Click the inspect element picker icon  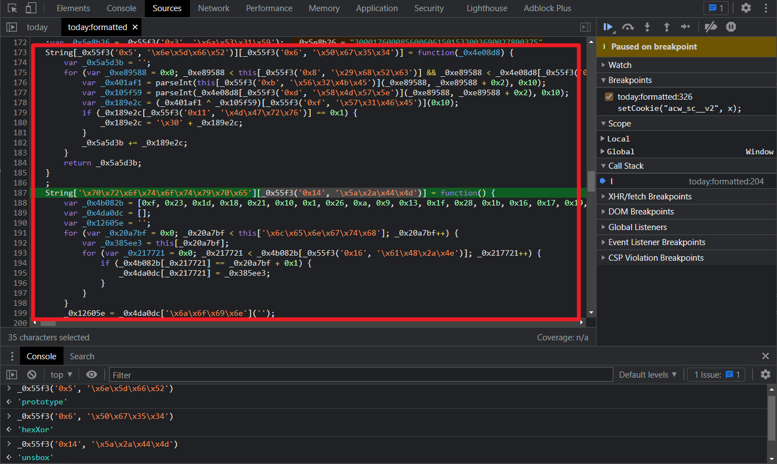pos(12,8)
